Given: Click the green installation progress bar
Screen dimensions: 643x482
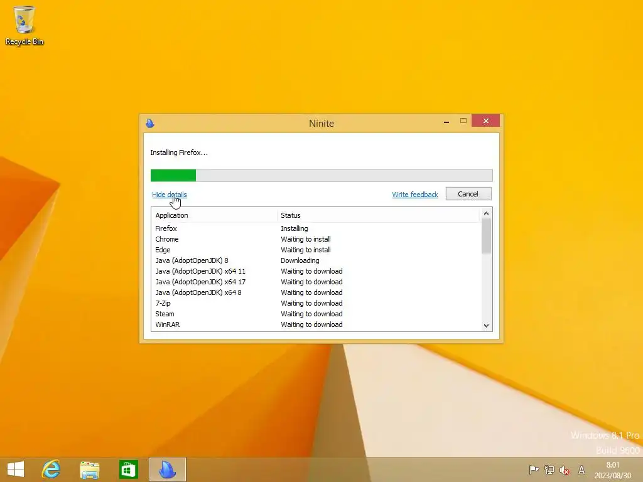Looking at the screenshot, I should (x=321, y=176).
